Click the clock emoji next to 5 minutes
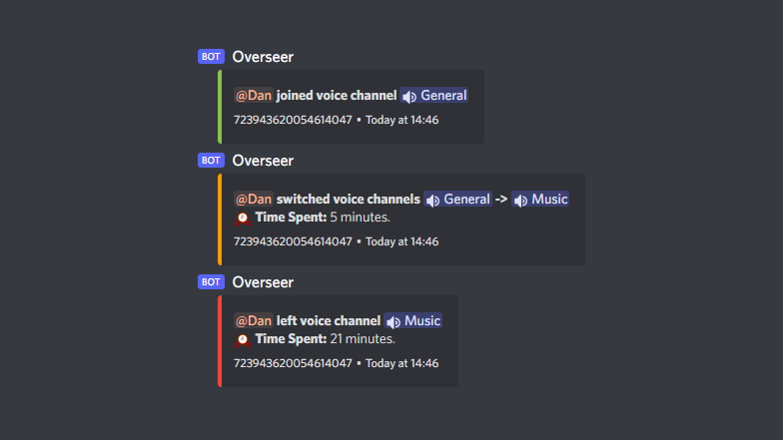This screenshot has height=440, width=783. (x=243, y=218)
